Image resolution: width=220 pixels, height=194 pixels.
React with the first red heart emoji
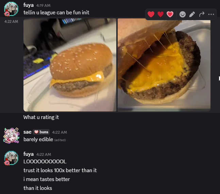151,14
